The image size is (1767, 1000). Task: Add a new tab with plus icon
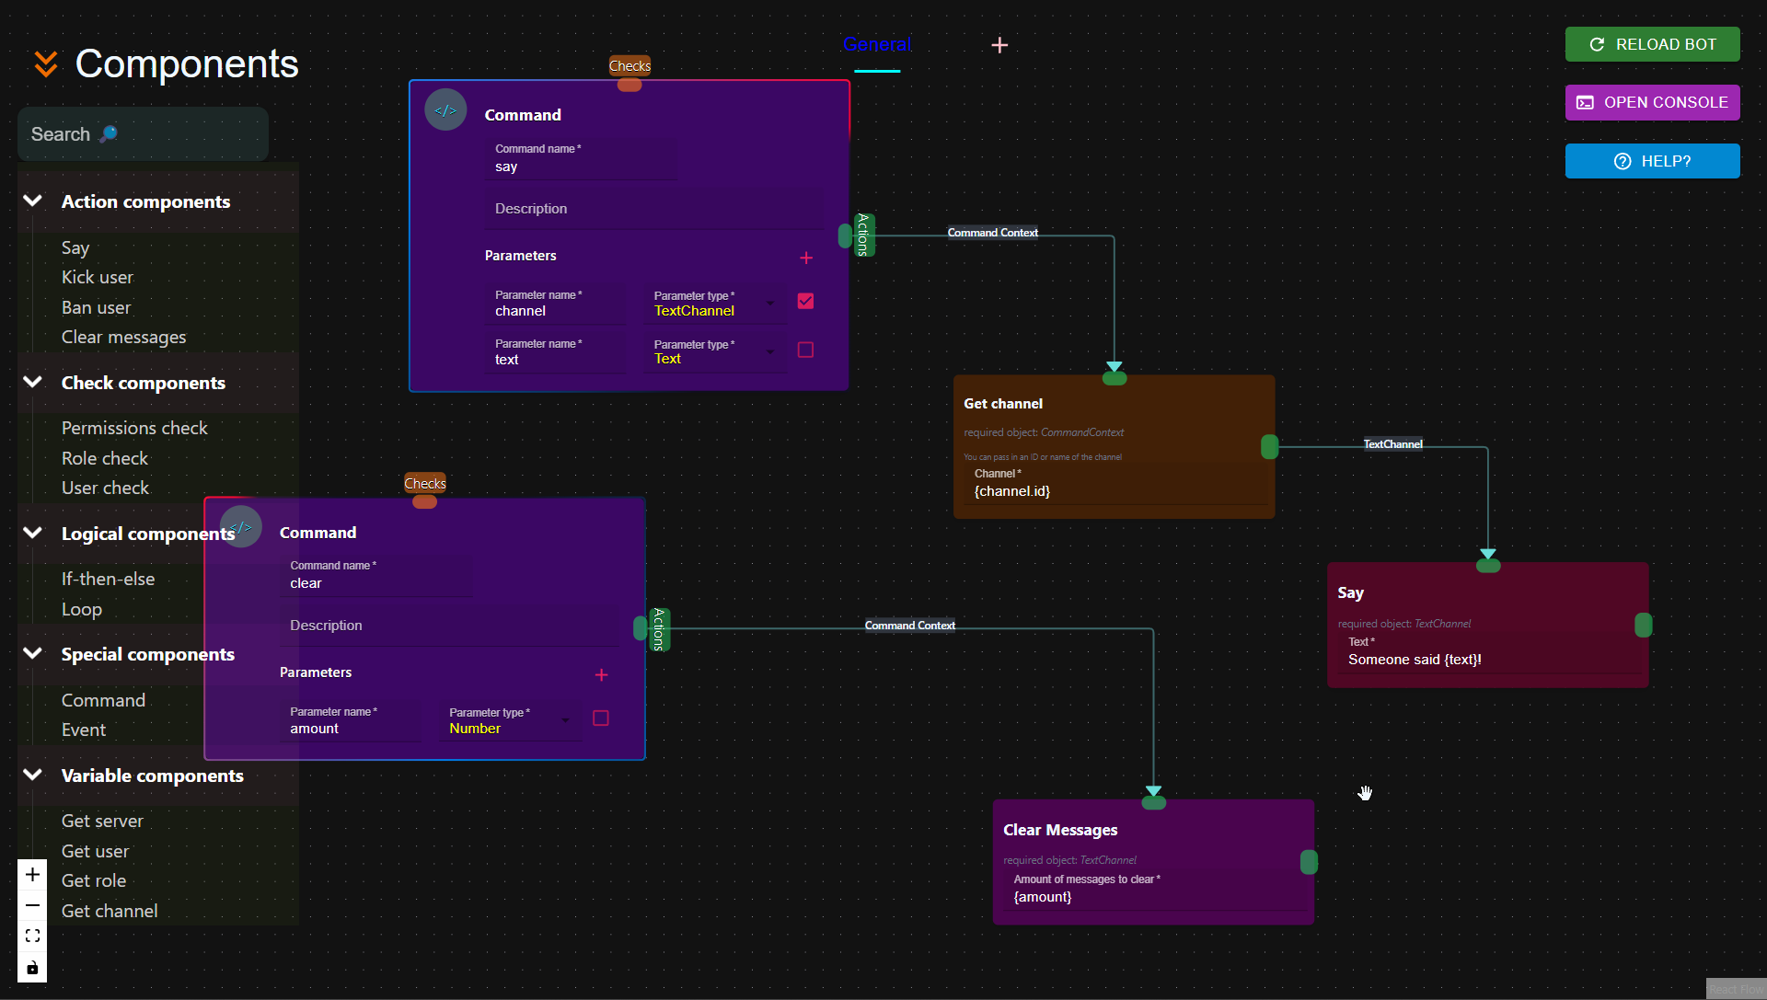(999, 45)
